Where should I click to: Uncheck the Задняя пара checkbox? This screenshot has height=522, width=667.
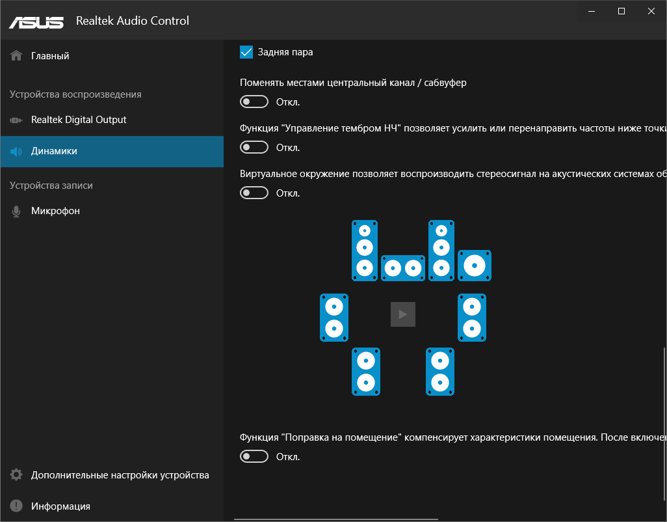[x=246, y=52]
